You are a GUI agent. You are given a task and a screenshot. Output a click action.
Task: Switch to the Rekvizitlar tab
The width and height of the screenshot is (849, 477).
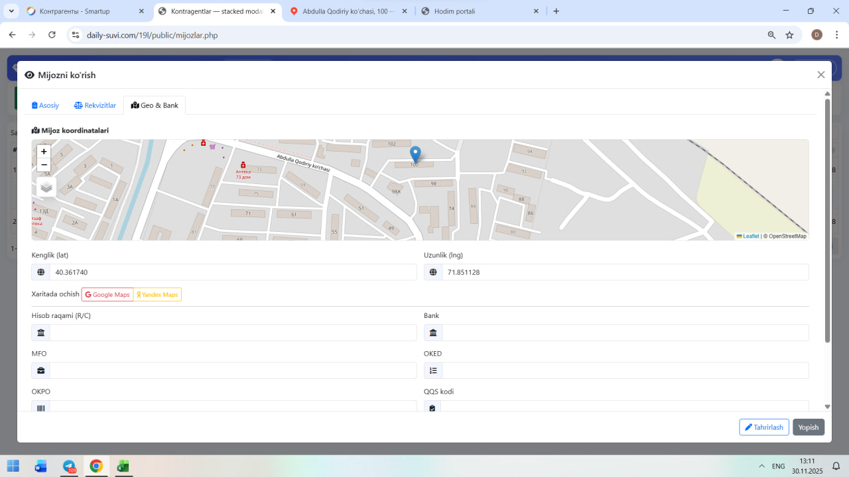click(96, 105)
